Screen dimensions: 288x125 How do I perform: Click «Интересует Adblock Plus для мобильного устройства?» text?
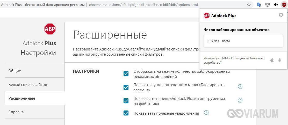click(234, 60)
